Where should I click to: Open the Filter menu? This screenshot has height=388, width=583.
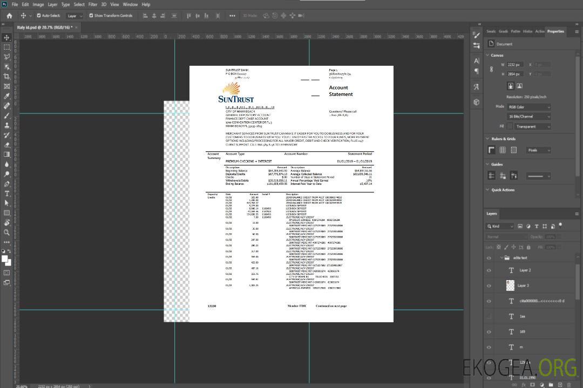tap(93, 4)
